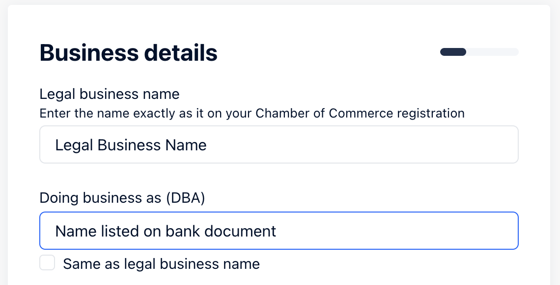560x285 pixels.
Task: Click the form area below the checkbox
Action: 279,279
